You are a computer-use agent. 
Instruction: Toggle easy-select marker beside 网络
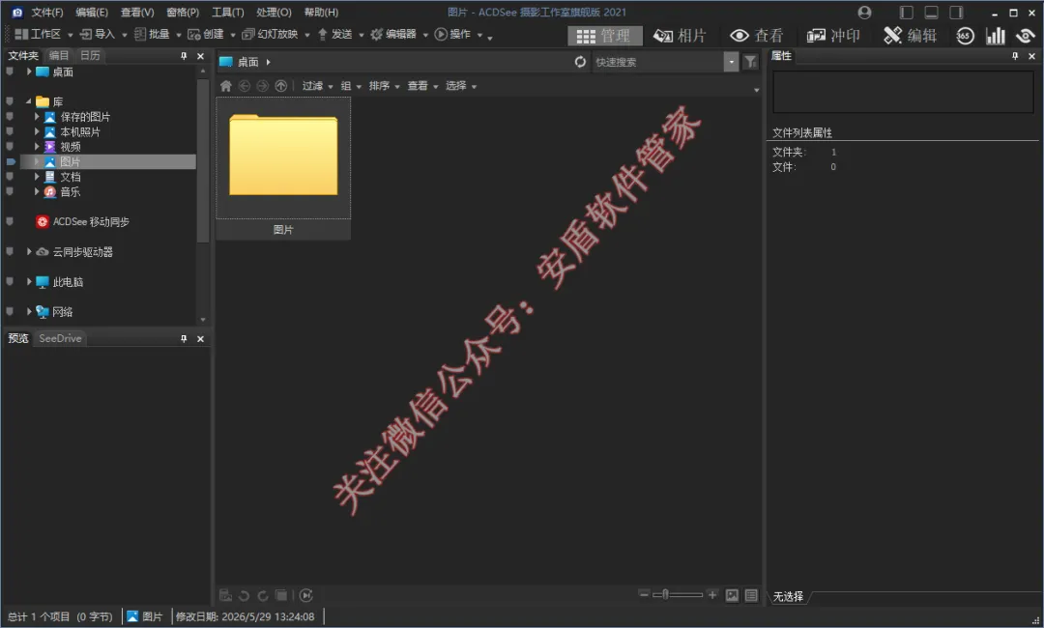click(x=10, y=311)
